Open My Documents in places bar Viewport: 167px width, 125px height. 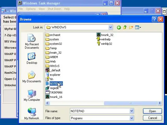(32, 77)
